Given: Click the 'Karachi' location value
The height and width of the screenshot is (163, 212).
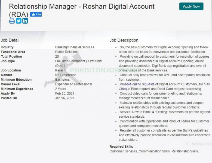Looking at the screenshot, I should (x=61, y=70).
